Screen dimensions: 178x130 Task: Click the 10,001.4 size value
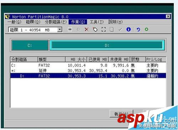pos(77,65)
